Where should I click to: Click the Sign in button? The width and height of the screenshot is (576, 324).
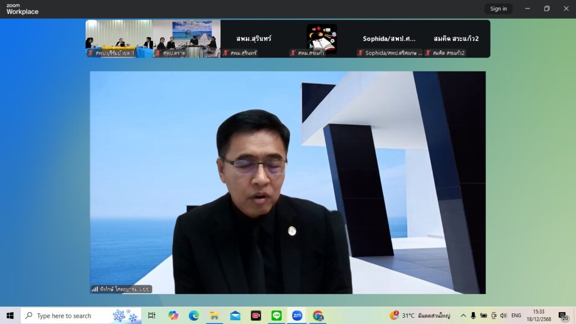tap(498, 8)
